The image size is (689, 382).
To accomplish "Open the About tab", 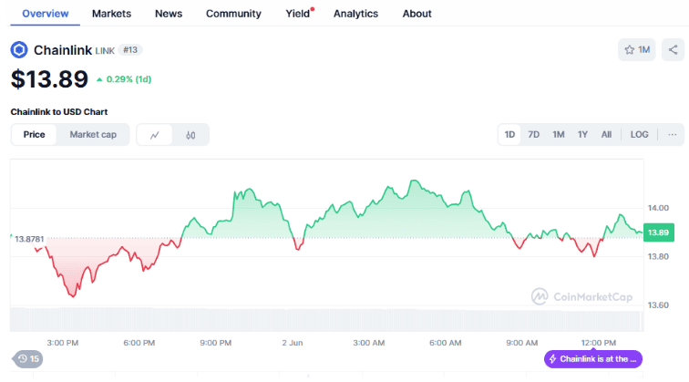I will (417, 14).
